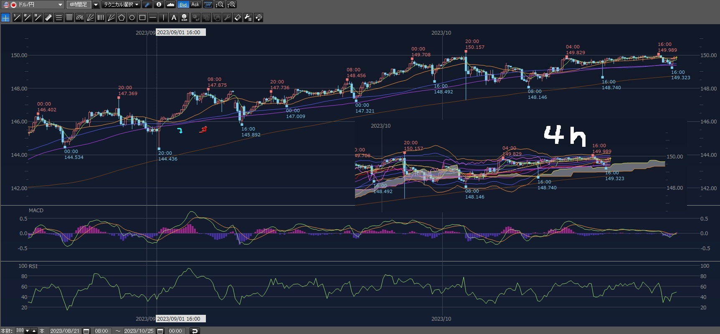
Task: Select the horizontal line drawing tool
Action: pyautogui.click(x=153, y=18)
